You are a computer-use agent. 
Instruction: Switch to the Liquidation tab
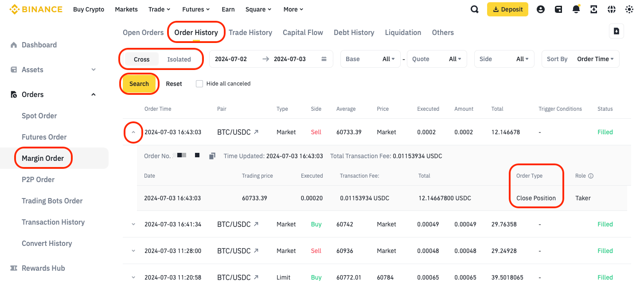(x=403, y=32)
